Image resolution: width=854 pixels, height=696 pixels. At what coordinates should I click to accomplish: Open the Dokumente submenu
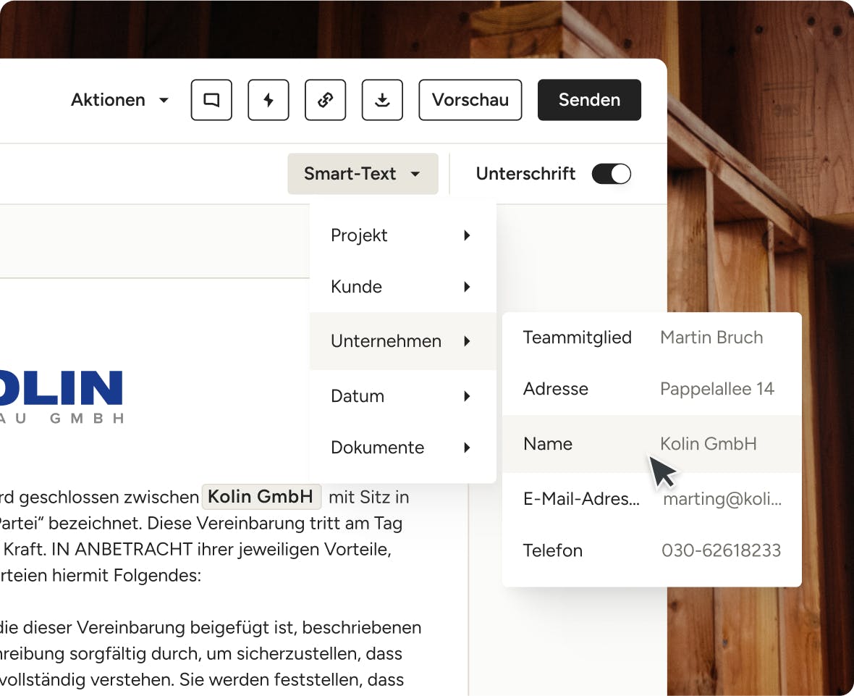coord(402,448)
